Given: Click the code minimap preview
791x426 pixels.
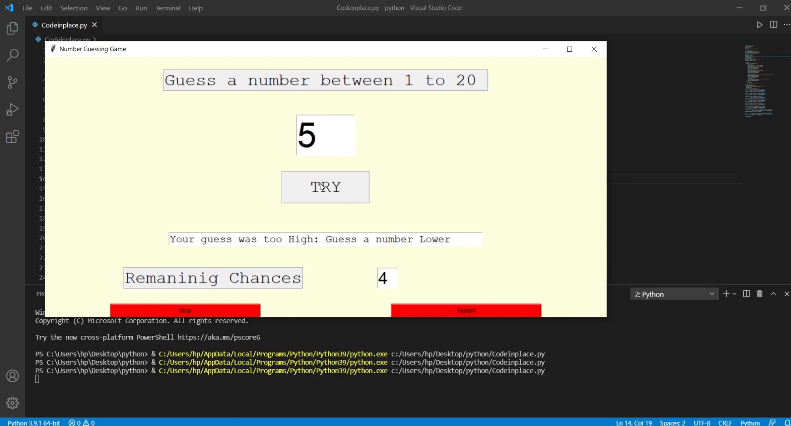Looking at the screenshot, I should [x=759, y=81].
